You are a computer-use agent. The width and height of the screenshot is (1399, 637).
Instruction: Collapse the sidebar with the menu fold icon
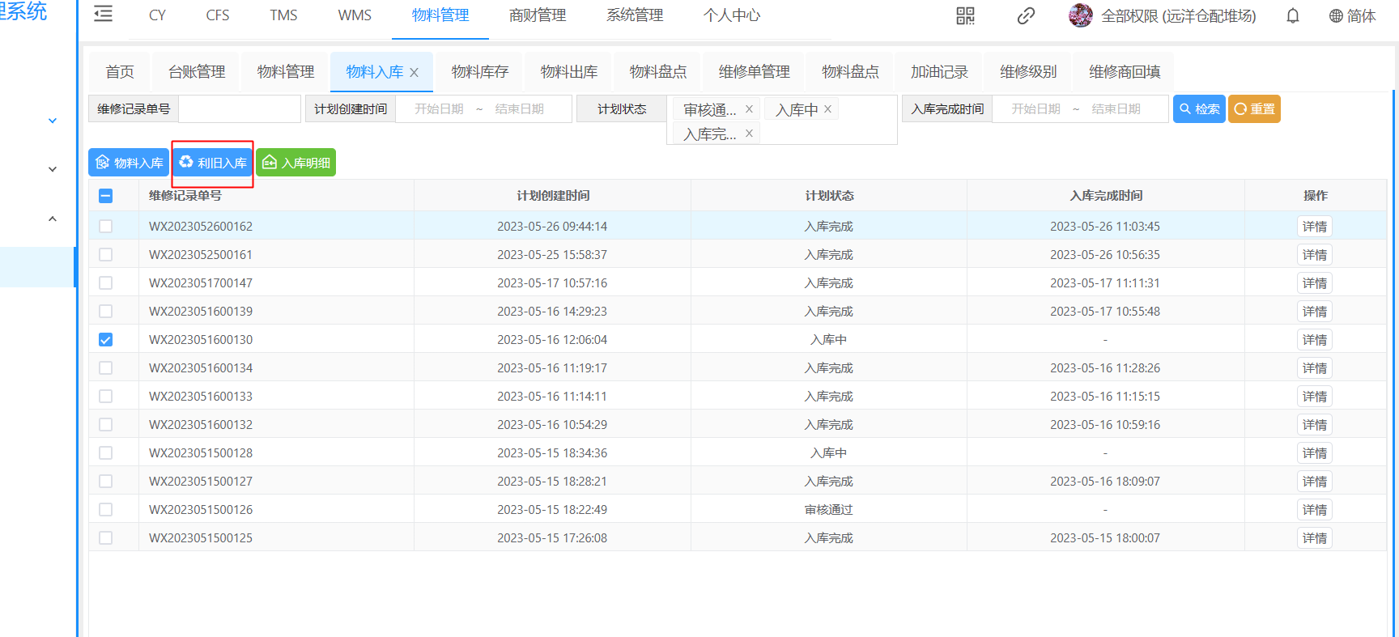tap(103, 15)
